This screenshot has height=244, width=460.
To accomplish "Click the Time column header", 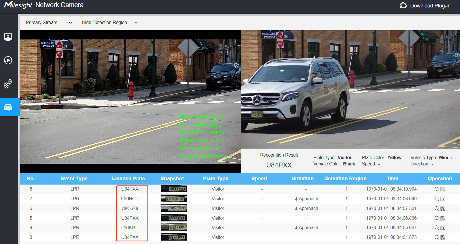I will 392,179.
